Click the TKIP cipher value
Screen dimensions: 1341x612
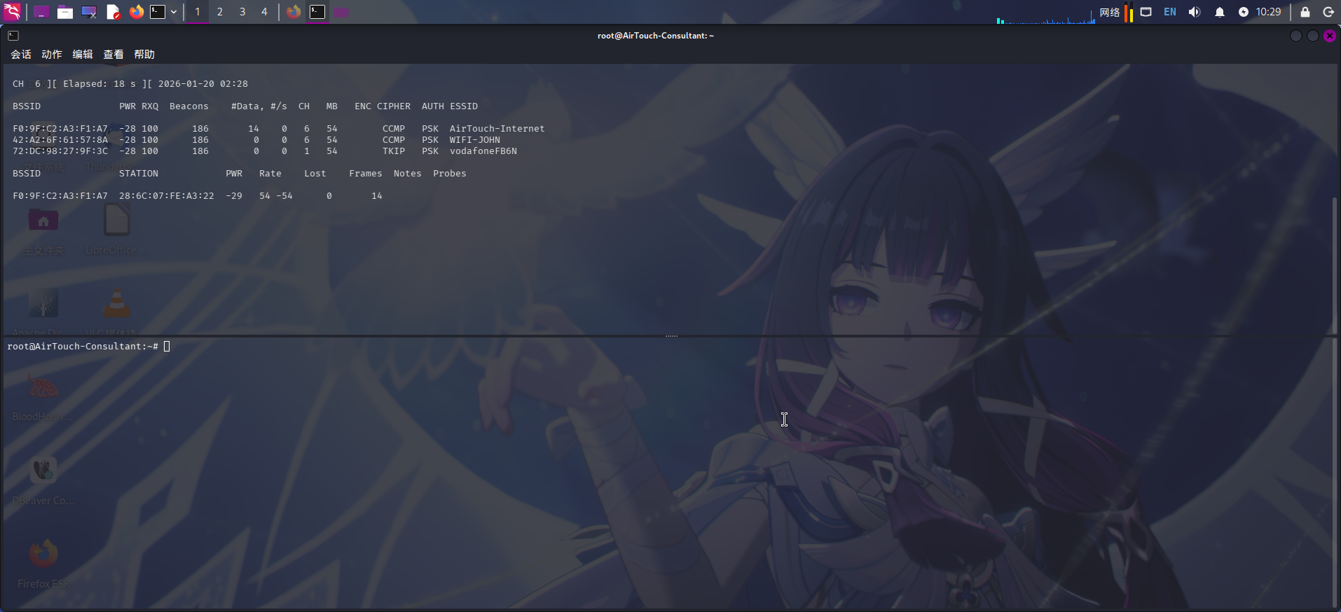(x=394, y=151)
